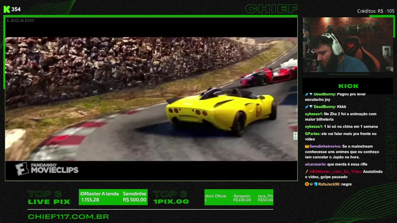Click the ad info icon below the small X
397x223 pixels.
tap(295, 138)
